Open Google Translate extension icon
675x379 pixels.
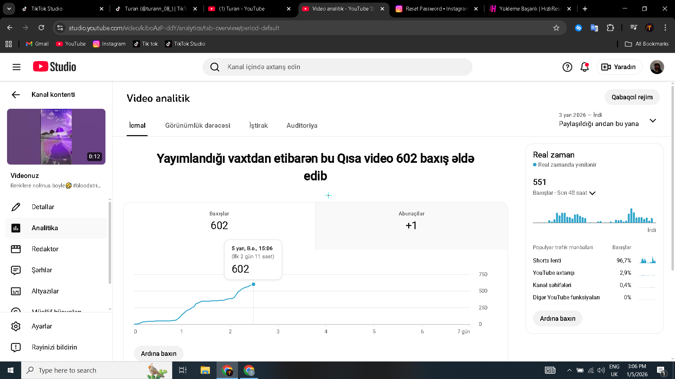(594, 28)
